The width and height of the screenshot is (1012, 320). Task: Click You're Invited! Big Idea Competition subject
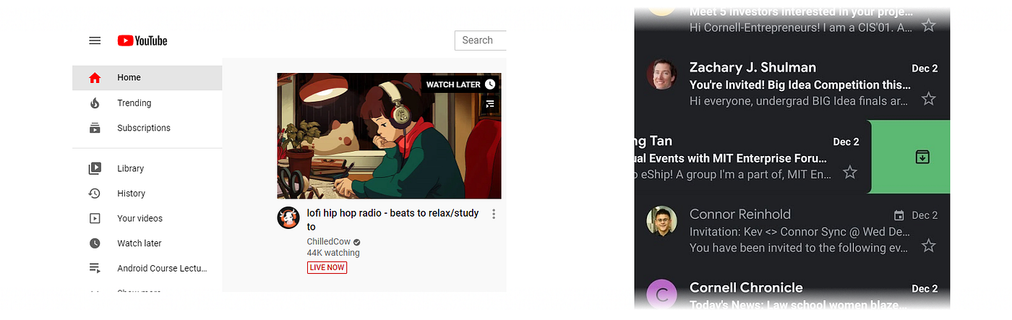point(799,85)
